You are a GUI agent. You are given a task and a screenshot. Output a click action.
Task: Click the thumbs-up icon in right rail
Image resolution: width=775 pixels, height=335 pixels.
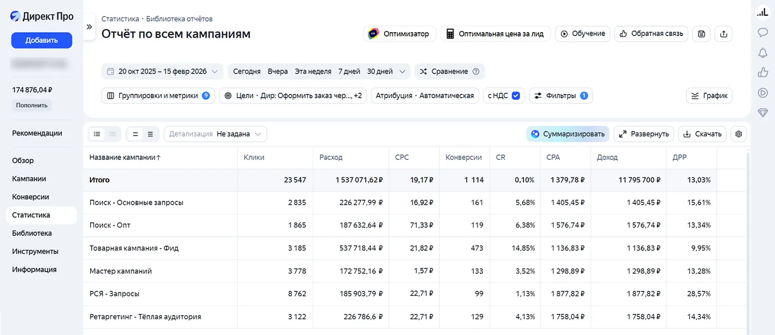(762, 72)
